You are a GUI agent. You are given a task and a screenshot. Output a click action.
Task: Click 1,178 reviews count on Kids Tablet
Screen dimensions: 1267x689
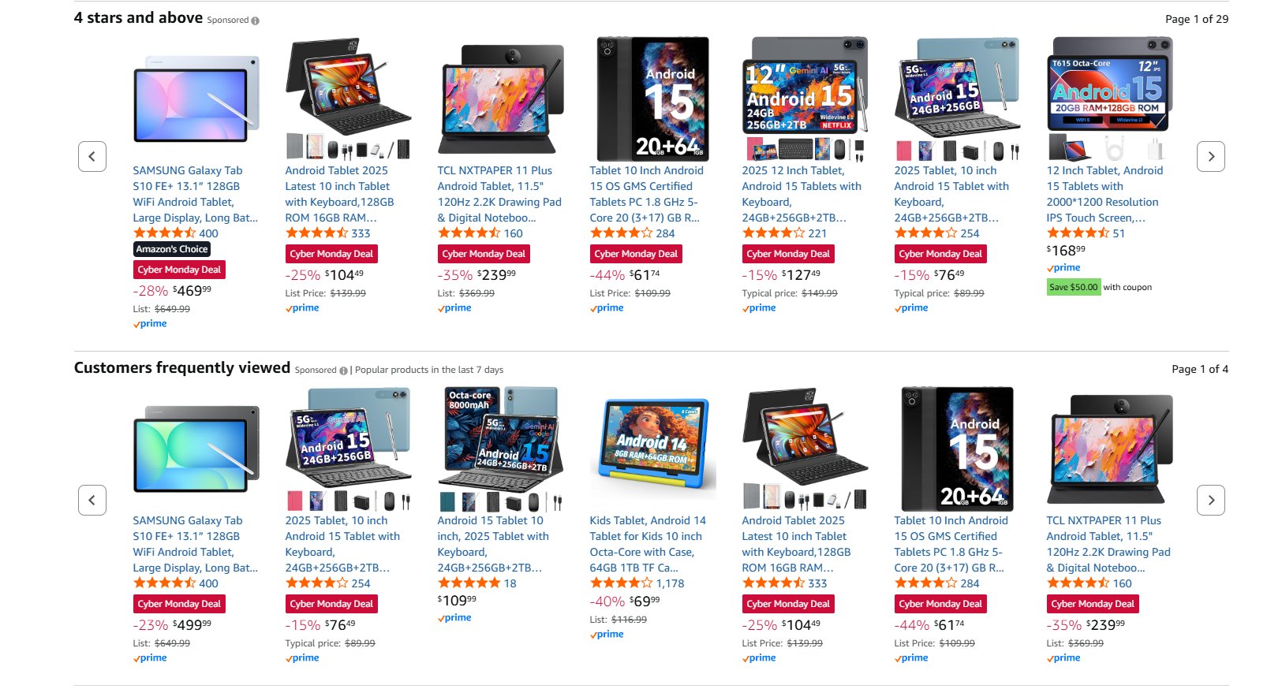670,583
